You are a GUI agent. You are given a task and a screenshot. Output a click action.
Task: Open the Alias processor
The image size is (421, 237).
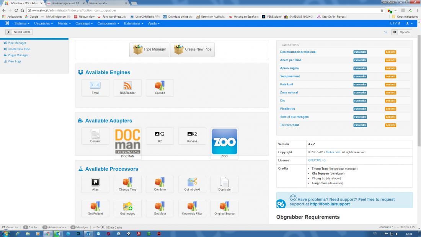95,184
